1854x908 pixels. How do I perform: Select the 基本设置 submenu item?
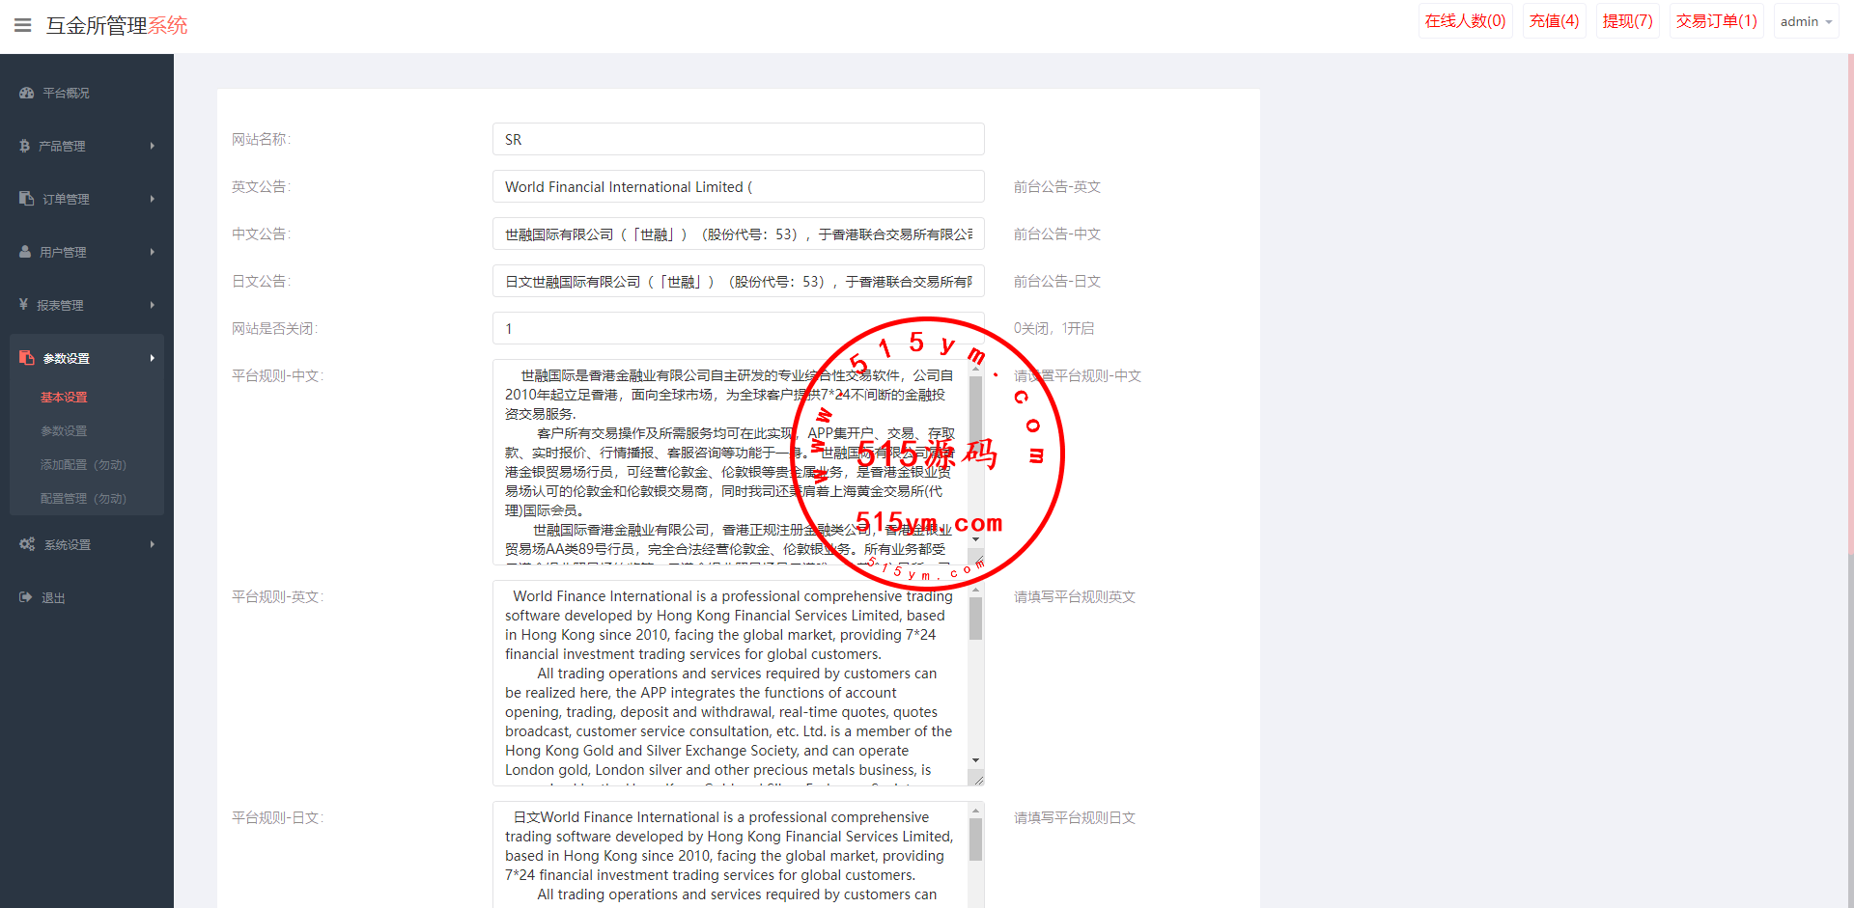point(64,398)
